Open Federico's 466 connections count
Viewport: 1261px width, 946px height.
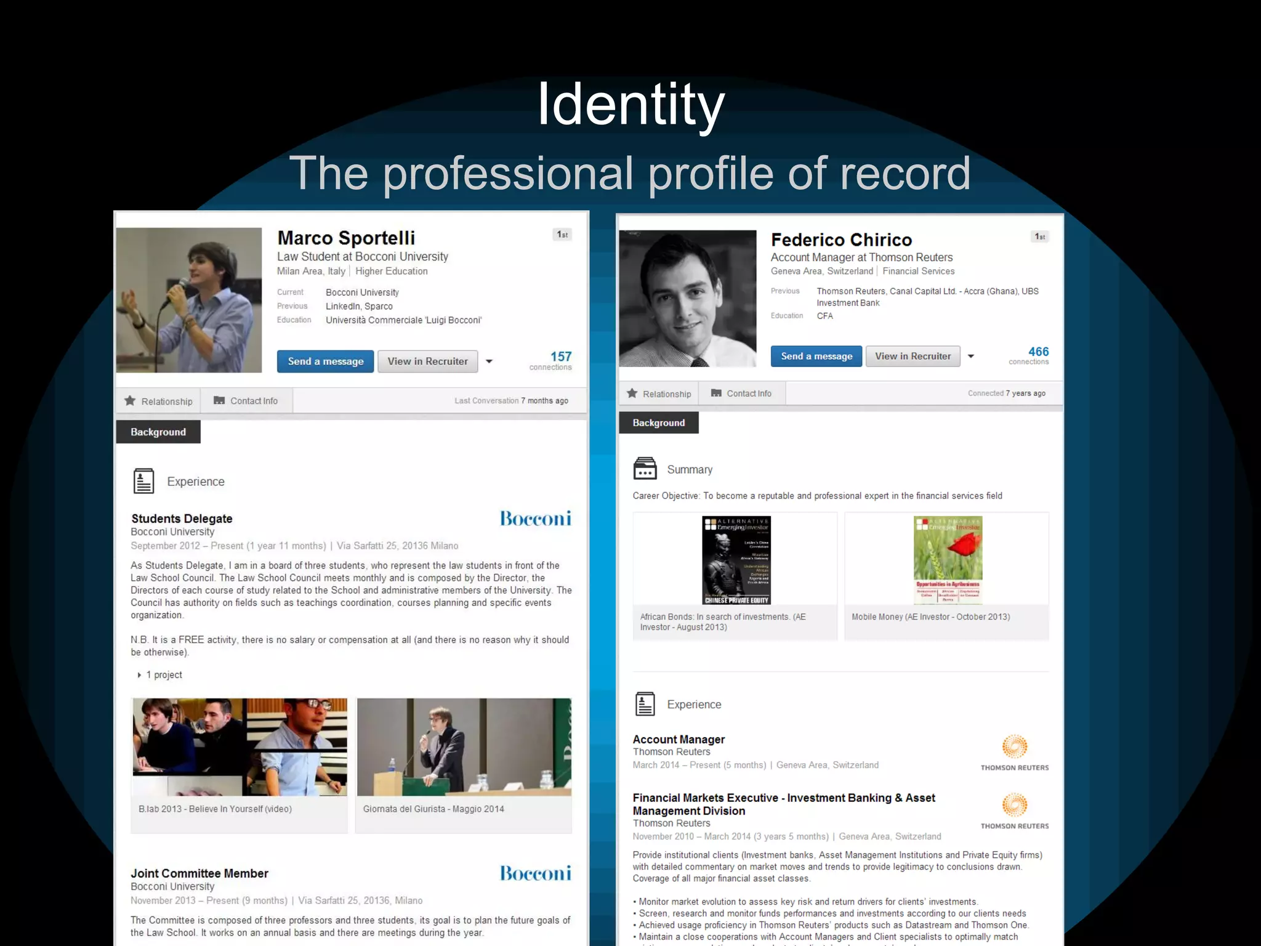[x=1029, y=355]
